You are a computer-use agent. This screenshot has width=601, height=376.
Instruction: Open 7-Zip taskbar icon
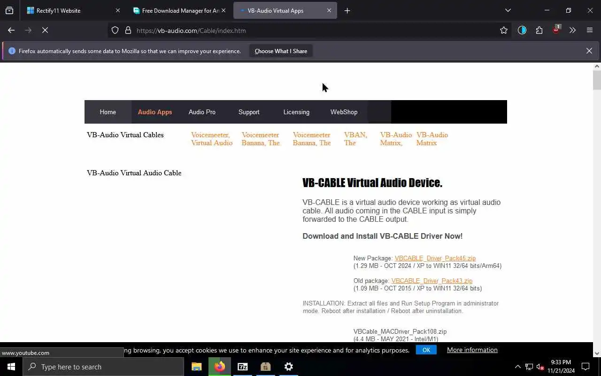click(x=243, y=367)
